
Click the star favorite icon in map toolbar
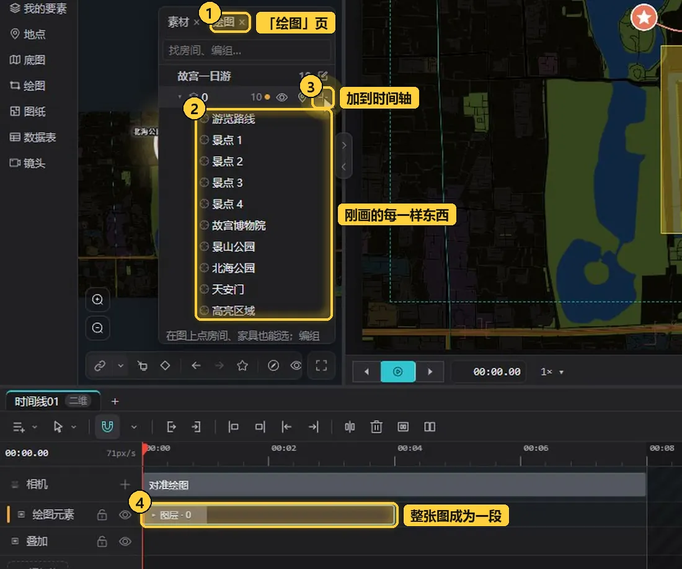(242, 365)
